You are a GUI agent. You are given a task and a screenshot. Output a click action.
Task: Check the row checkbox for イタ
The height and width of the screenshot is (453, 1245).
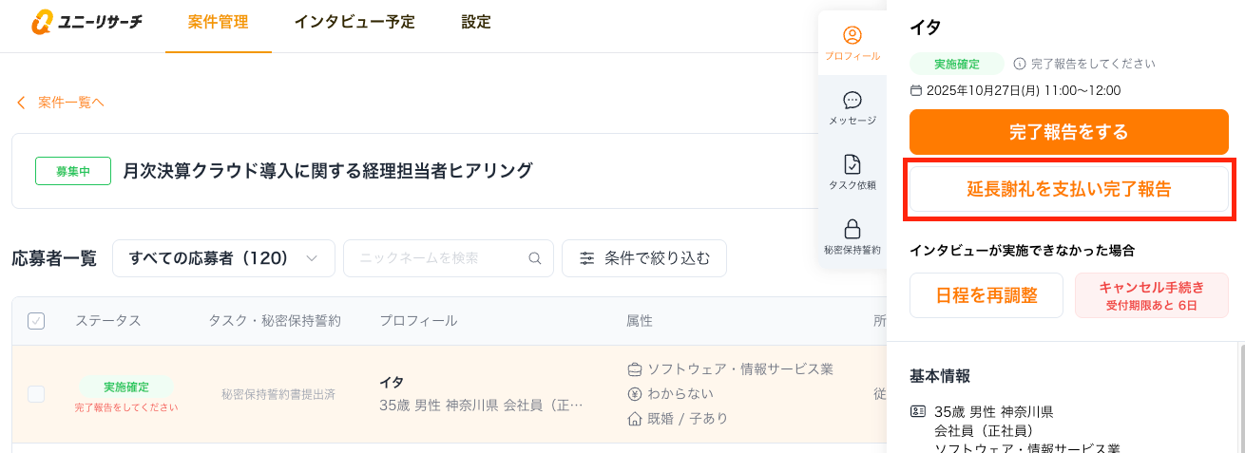pyautogui.click(x=36, y=394)
